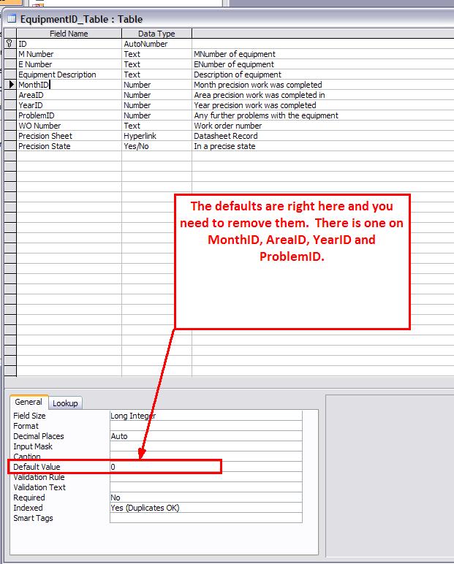Select the ProblemID field name

pyautogui.click(x=69, y=115)
